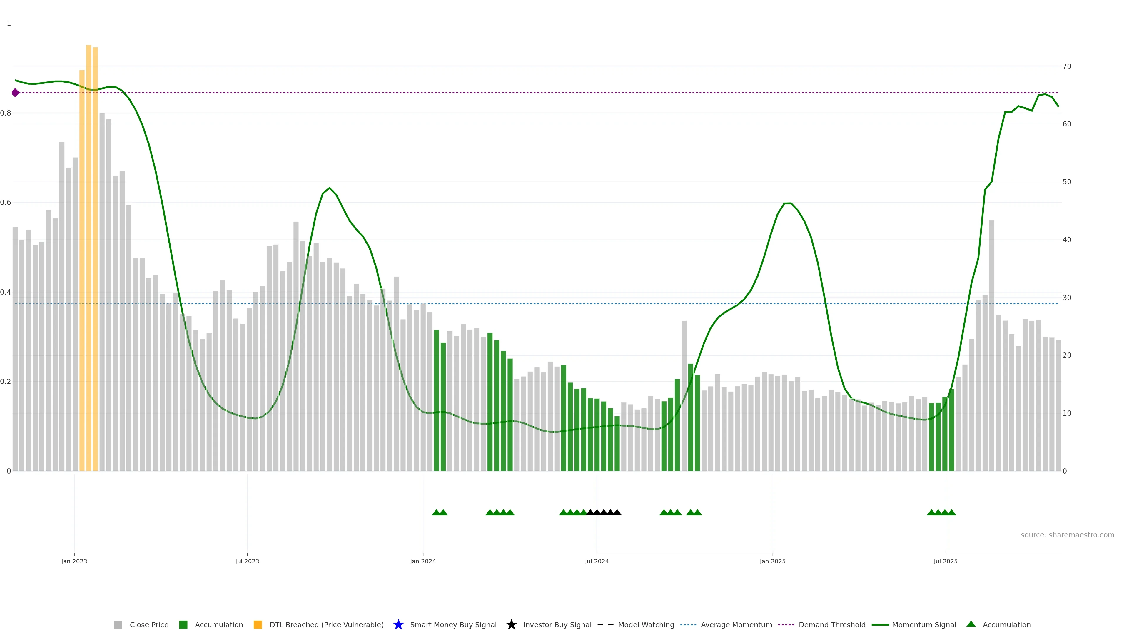This screenshot has height=635, width=1129.
Task: Click the green Accumulation square legend icon
Action: 183,624
